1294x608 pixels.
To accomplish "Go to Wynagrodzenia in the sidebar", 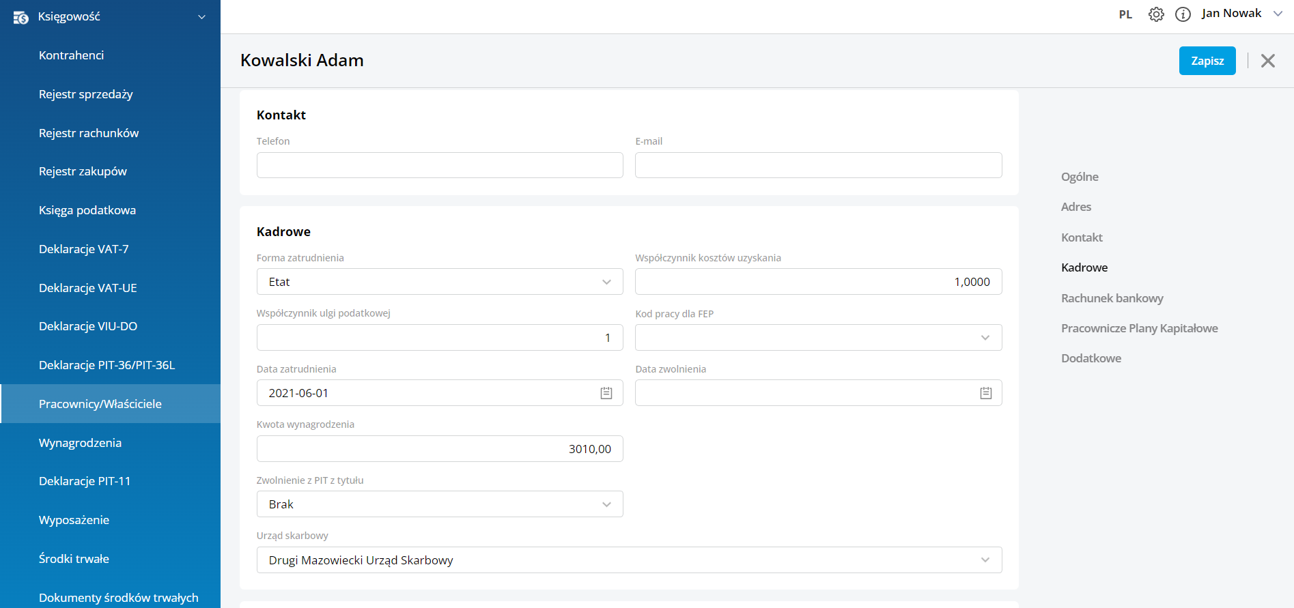I will coord(80,443).
